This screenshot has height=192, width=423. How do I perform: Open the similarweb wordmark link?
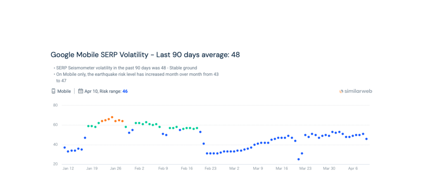pos(359,91)
